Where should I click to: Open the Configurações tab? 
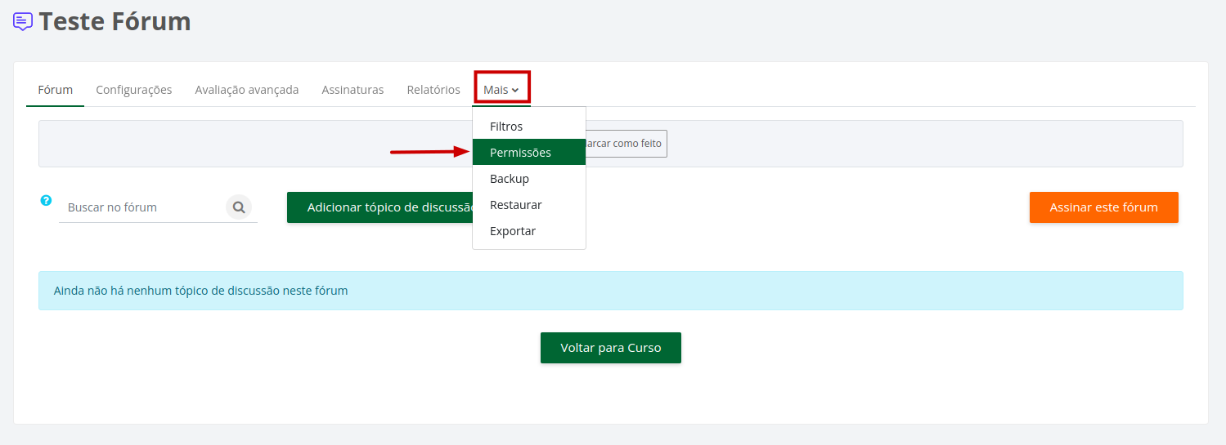134,90
